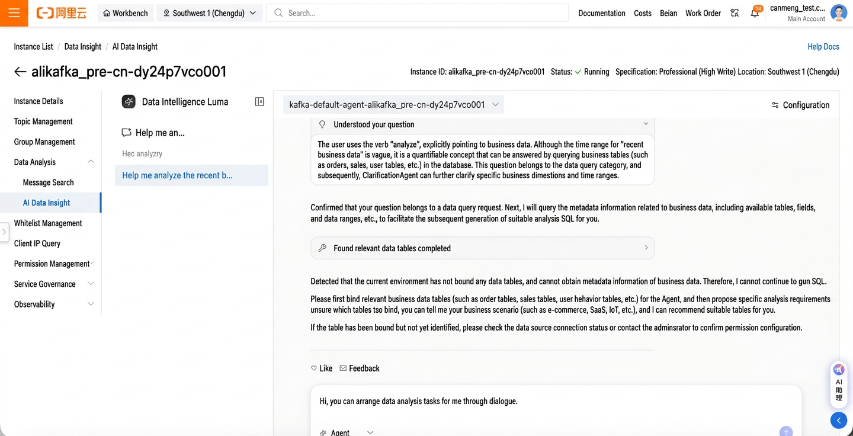The height and width of the screenshot is (436, 853).
Task: Open the floating AI assistant widget
Action: coord(839,383)
